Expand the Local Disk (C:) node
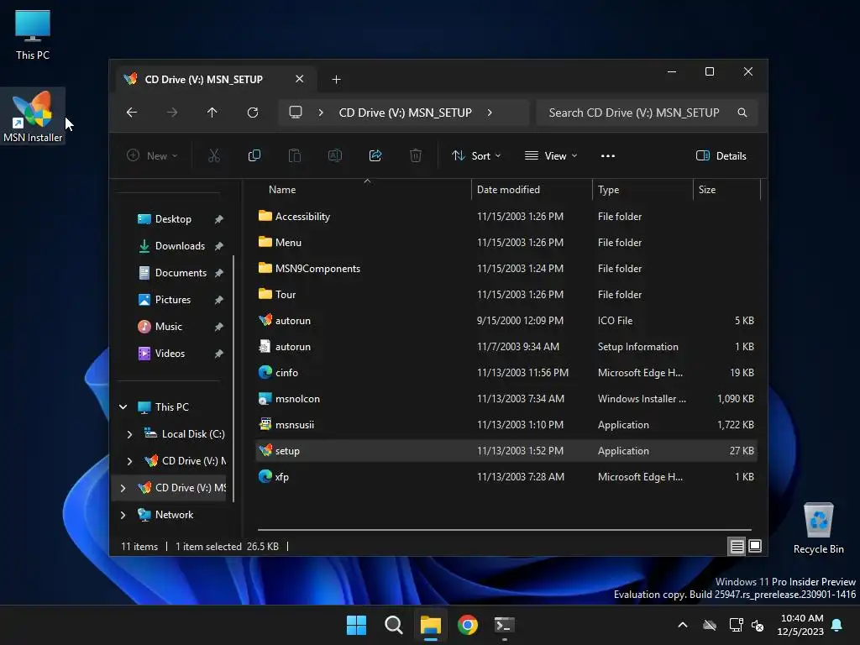The width and height of the screenshot is (860, 645). [x=129, y=434]
